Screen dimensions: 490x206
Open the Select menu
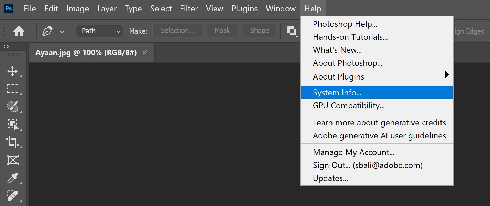[161, 9]
